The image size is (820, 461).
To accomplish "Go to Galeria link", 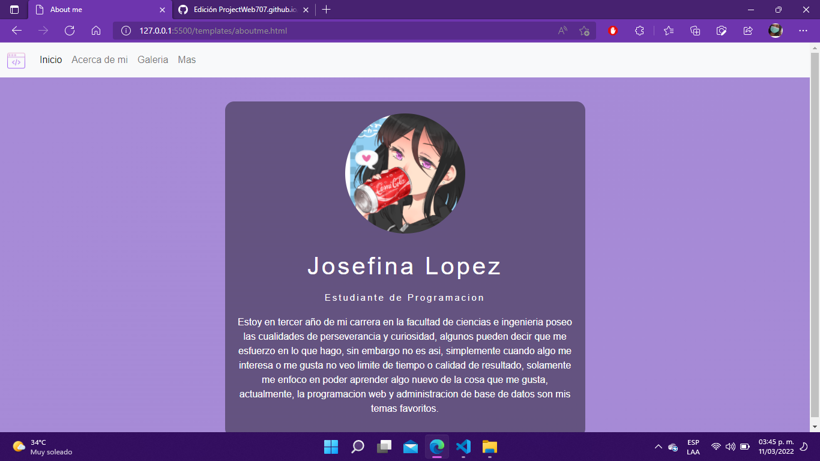I will click(x=153, y=60).
